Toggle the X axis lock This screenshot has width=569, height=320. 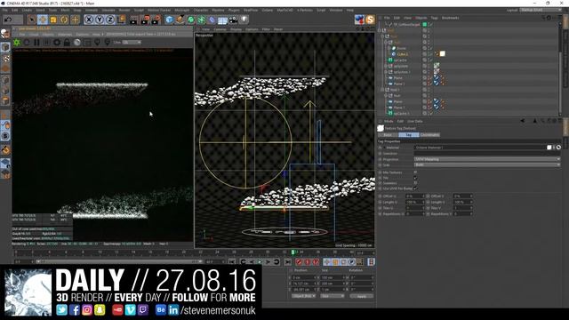pyautogui.click(x=89, y=20)
